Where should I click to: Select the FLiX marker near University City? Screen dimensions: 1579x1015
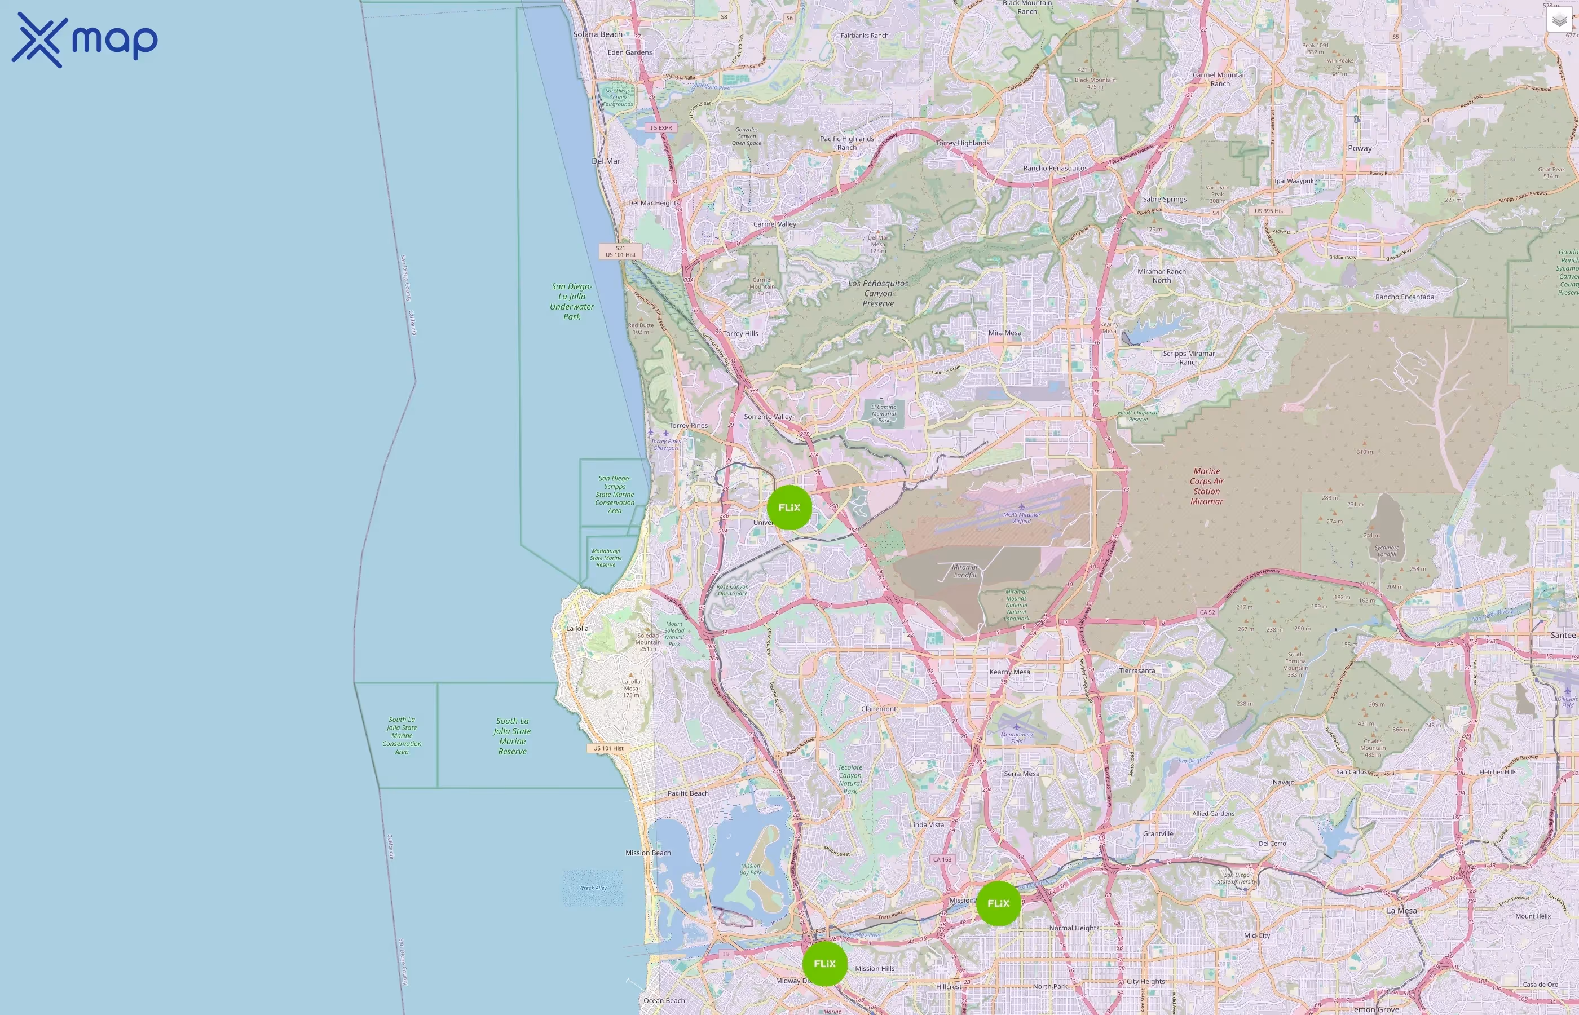click(x=789, y=507)
